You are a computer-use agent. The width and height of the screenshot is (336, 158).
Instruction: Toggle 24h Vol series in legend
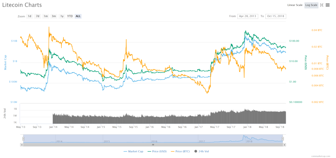(x=201, y=151)
